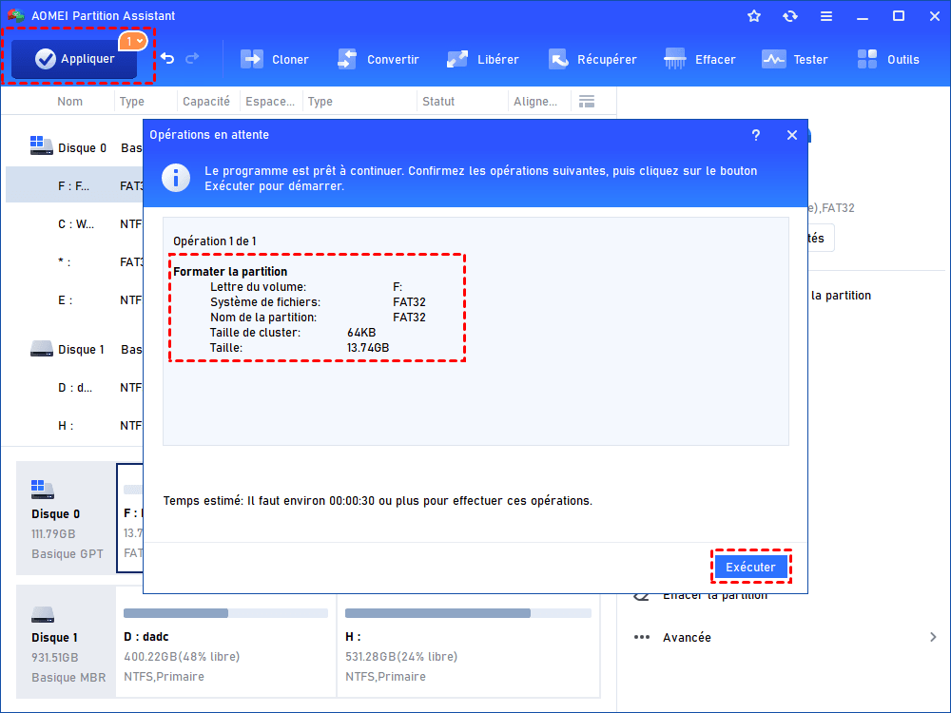The image size is (951, 713).
Task: Open the Effacer tool
Action: point(700,59)
